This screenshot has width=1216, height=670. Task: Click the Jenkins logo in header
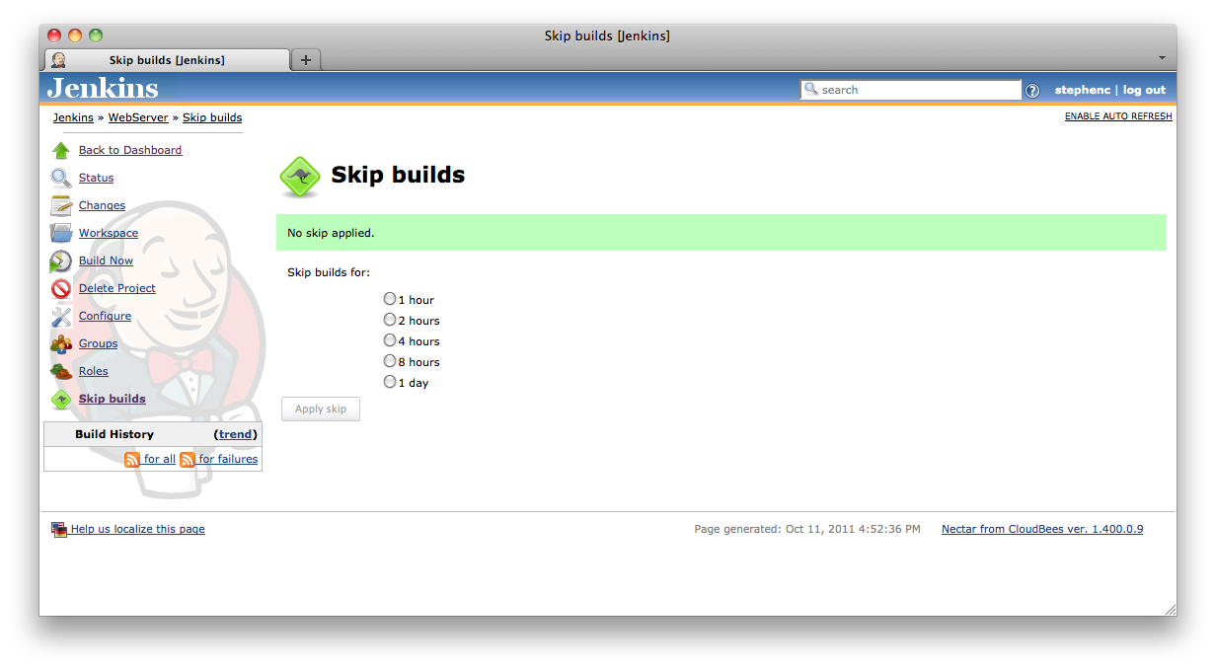(x=103, y=88)
